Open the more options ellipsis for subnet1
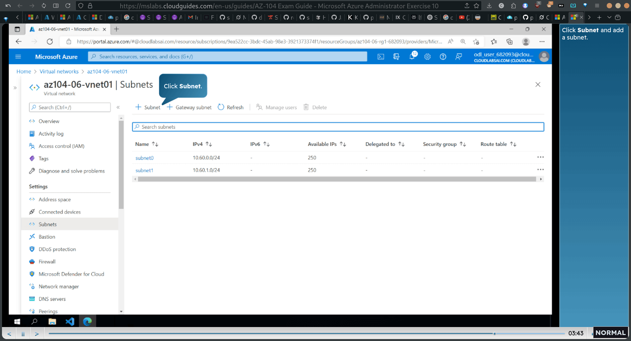631x341 pixels. point(541,169)
